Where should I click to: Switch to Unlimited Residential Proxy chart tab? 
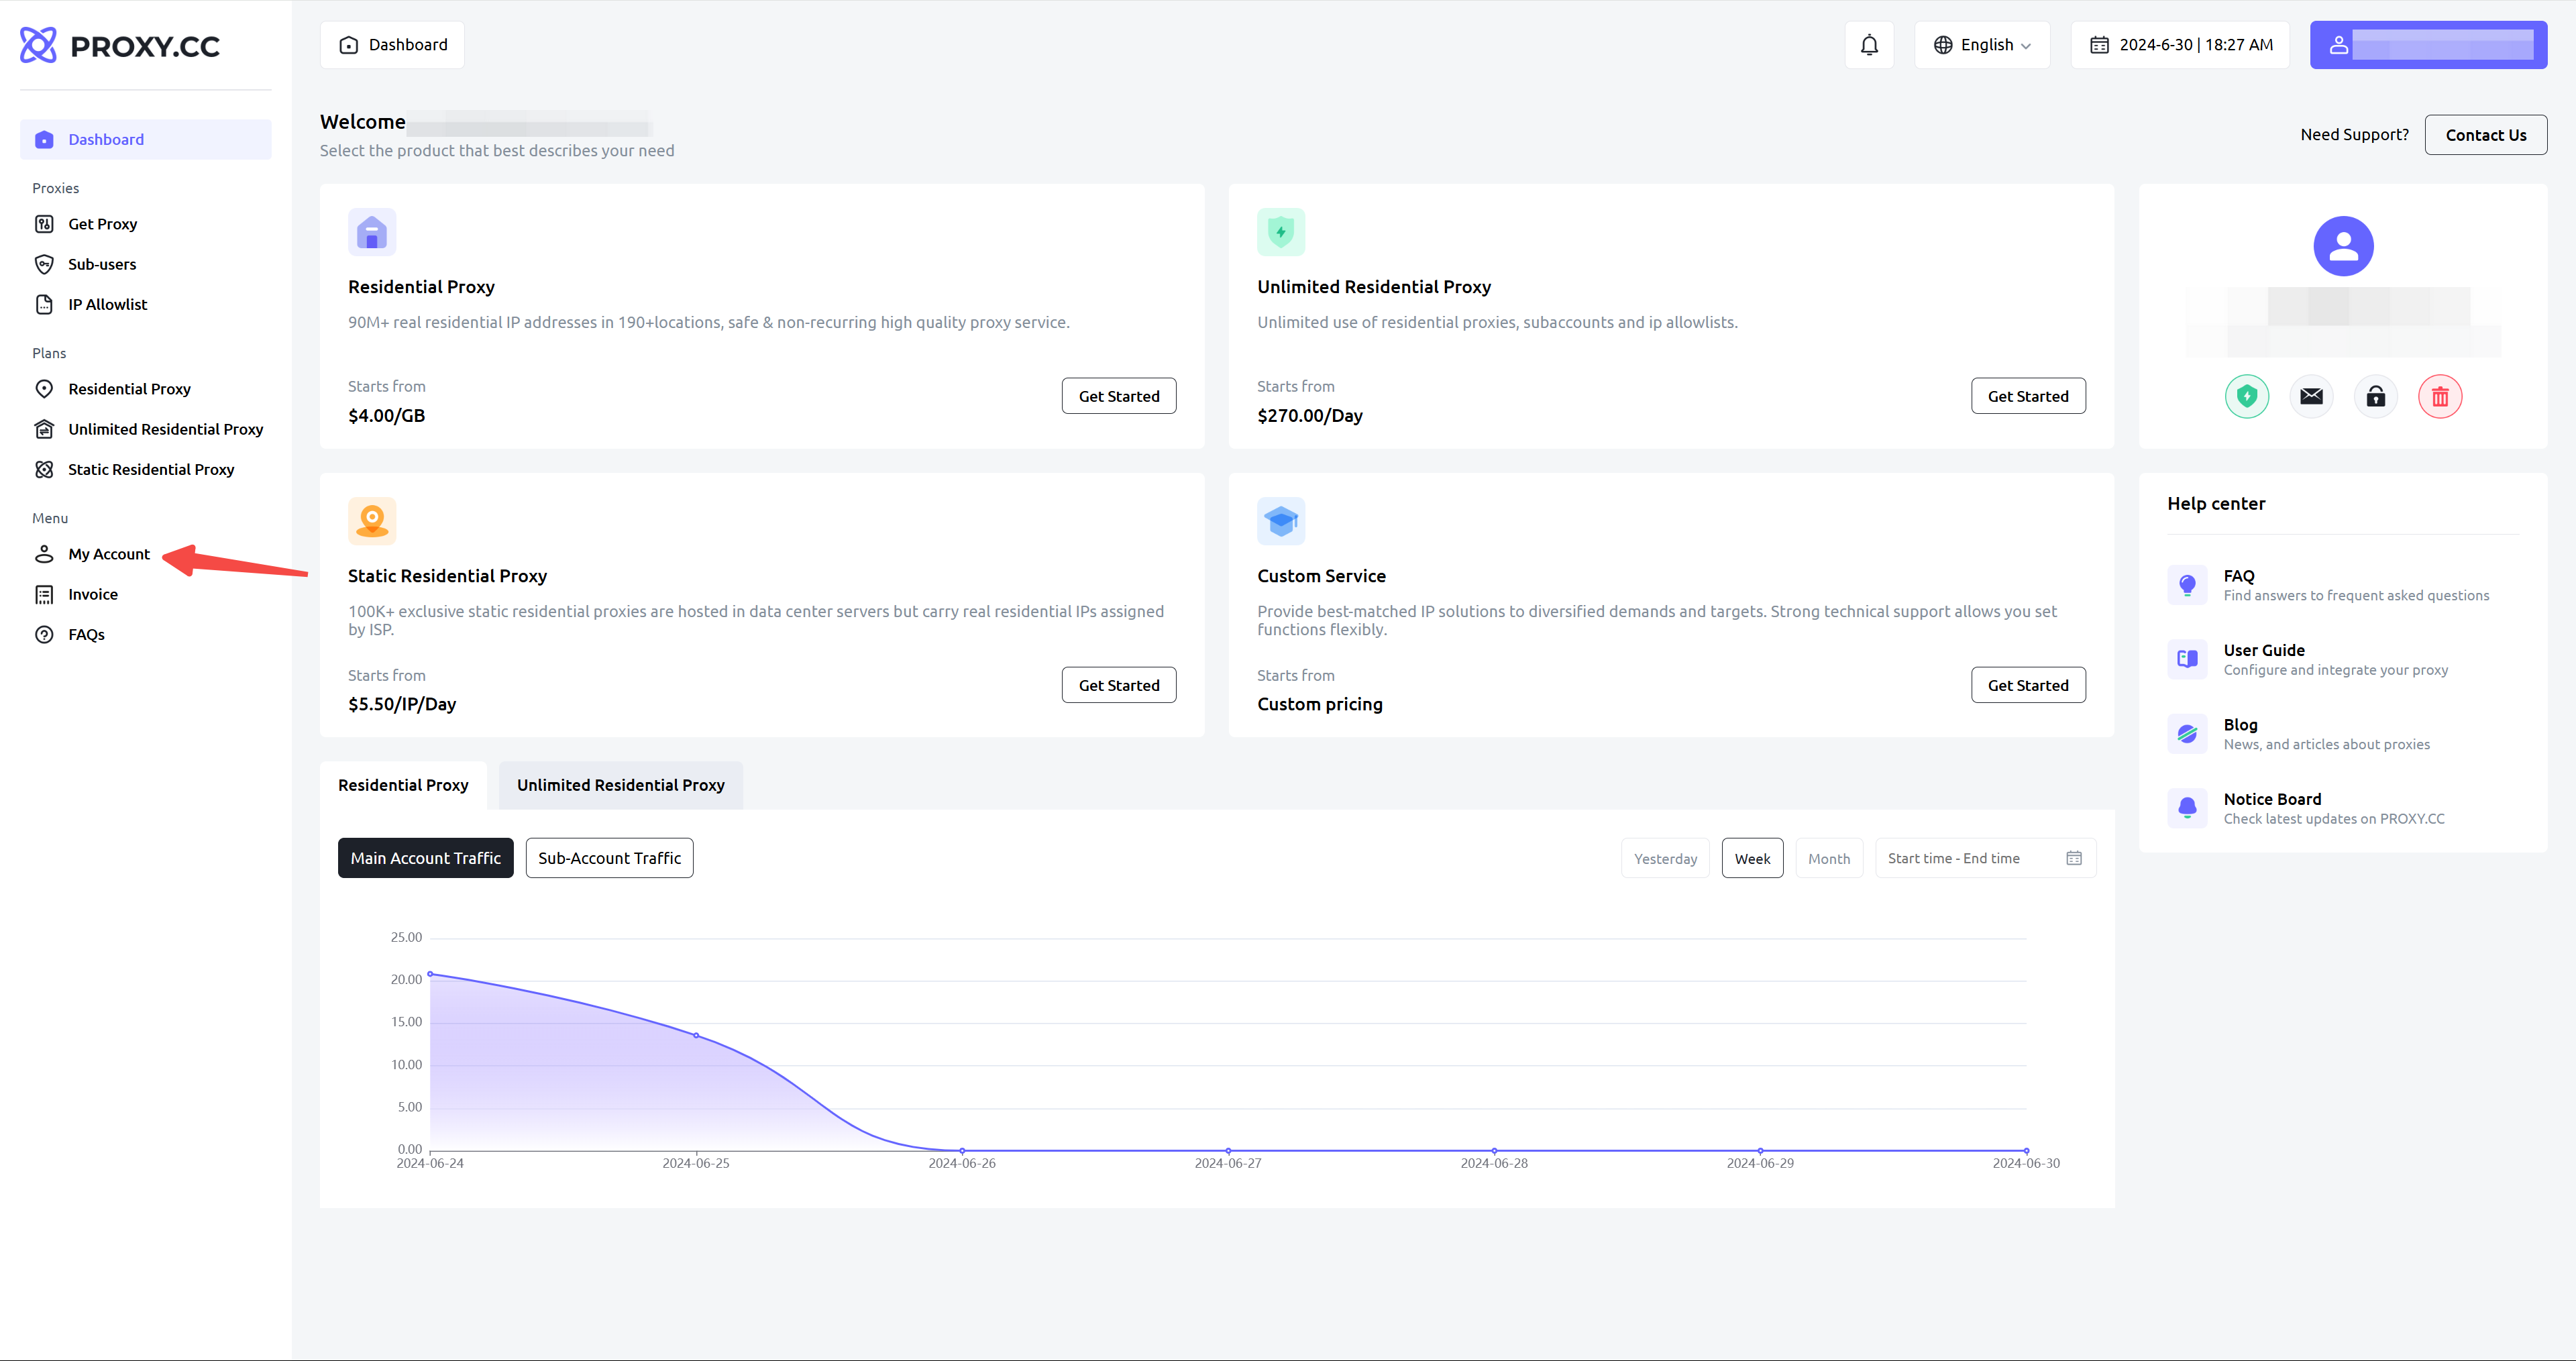click(621, 785)
